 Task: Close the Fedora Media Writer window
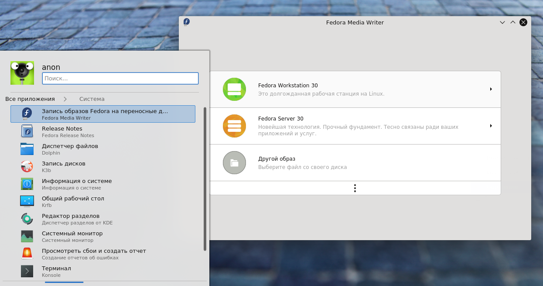(523, 22)
